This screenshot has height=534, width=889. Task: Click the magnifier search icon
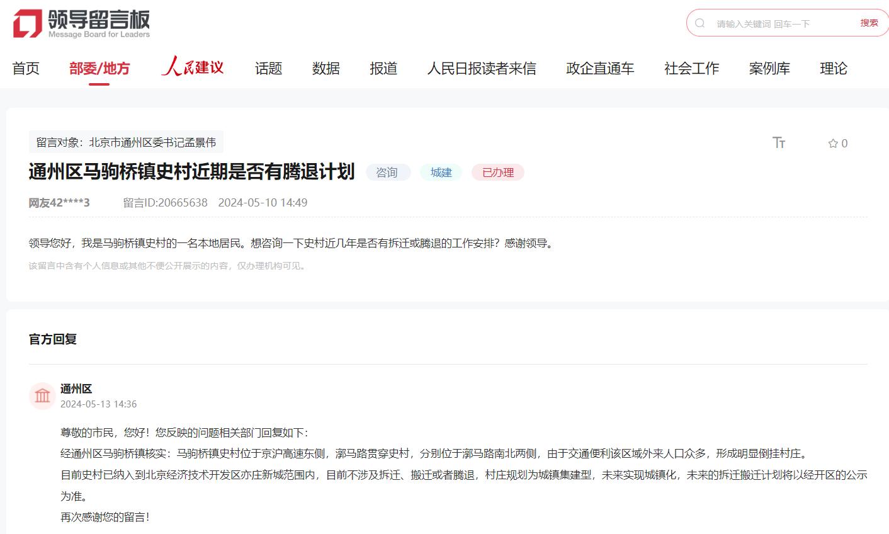(699, 23)
